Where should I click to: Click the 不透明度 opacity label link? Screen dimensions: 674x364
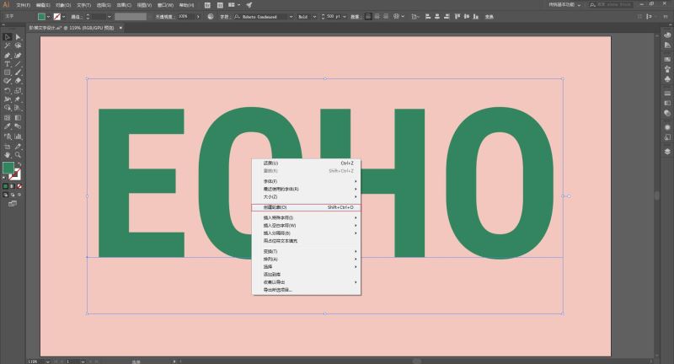point(163,17)
